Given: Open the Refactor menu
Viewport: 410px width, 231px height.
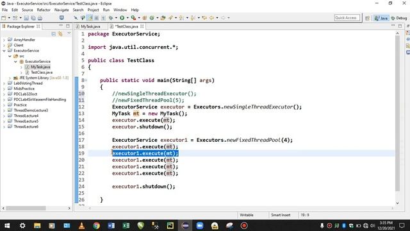Looking at the screenshot, I should pyautogui.click(x=44, y=10).
